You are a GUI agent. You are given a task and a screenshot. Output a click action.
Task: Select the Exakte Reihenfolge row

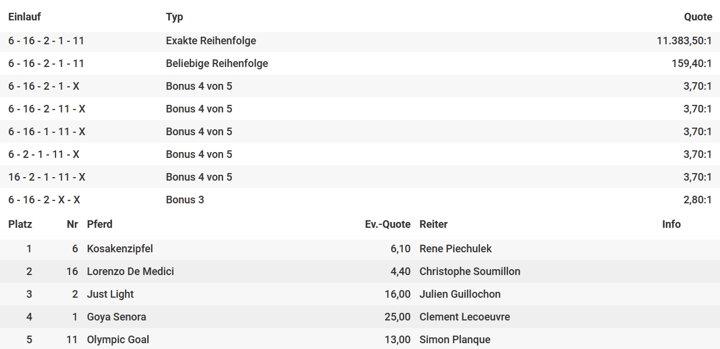click(360, 41)
